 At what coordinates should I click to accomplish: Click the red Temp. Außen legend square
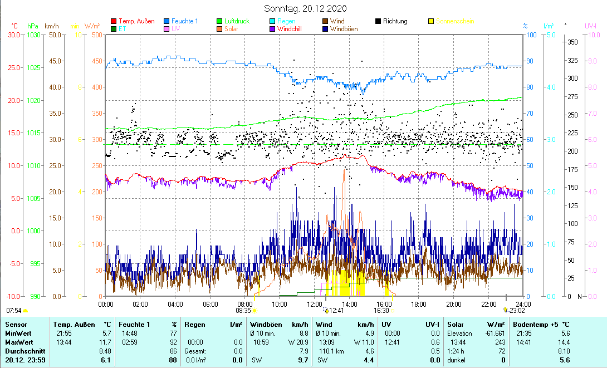pyautogui.click(x=114, y=22)
